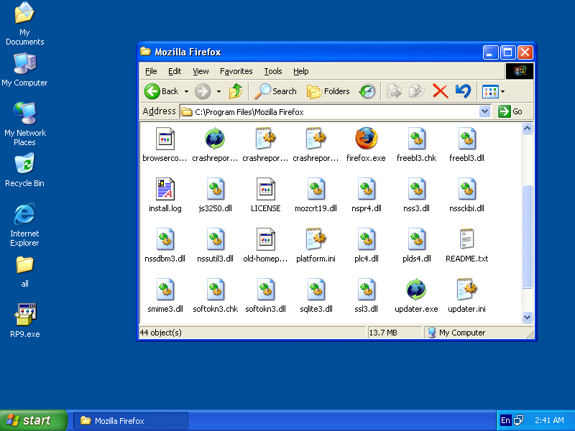The width and height of the screenshot is (575, 431).
Task: Click the Up folder toolbar icon
Action: [236, 91]
